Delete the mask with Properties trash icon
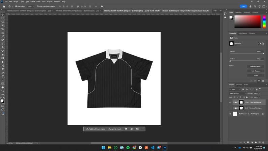 pos(263,81)
